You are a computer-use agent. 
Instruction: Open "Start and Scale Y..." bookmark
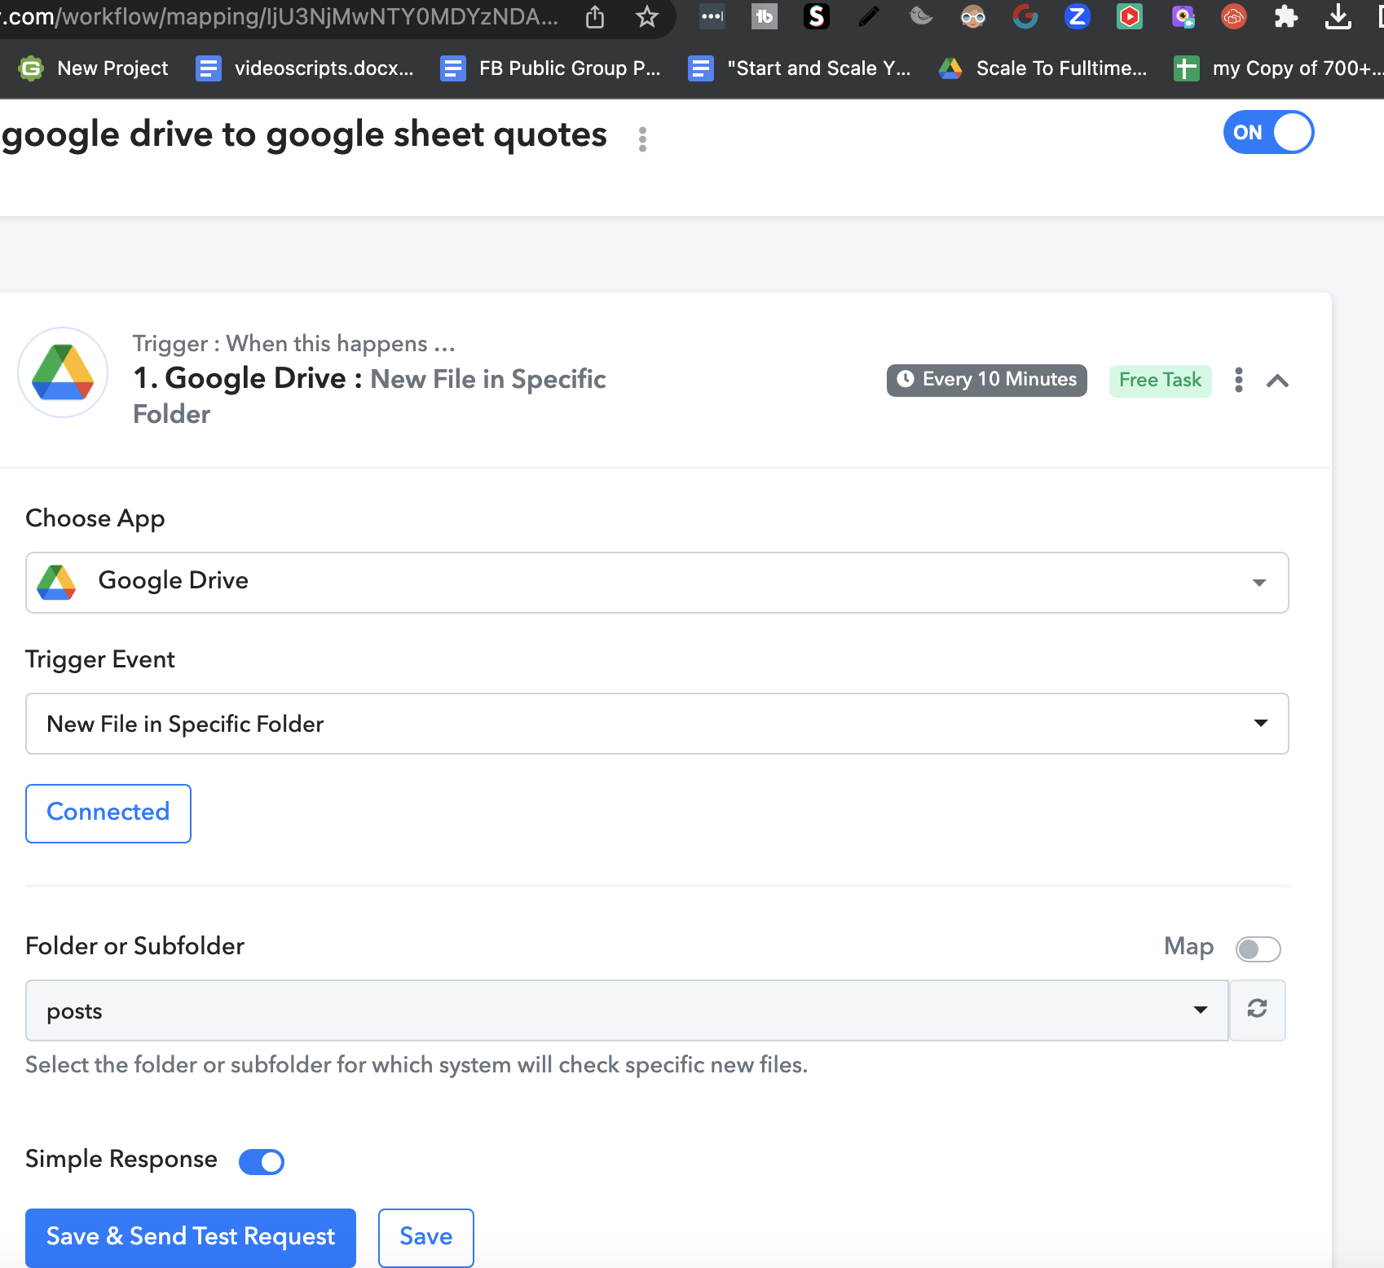[x=800, y=68]
